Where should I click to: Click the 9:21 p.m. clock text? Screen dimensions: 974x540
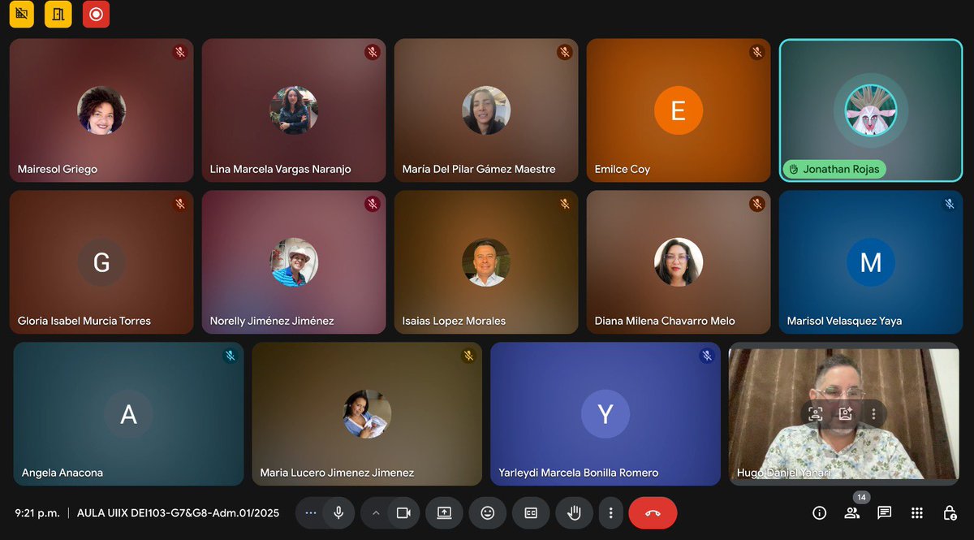[37, 513]
